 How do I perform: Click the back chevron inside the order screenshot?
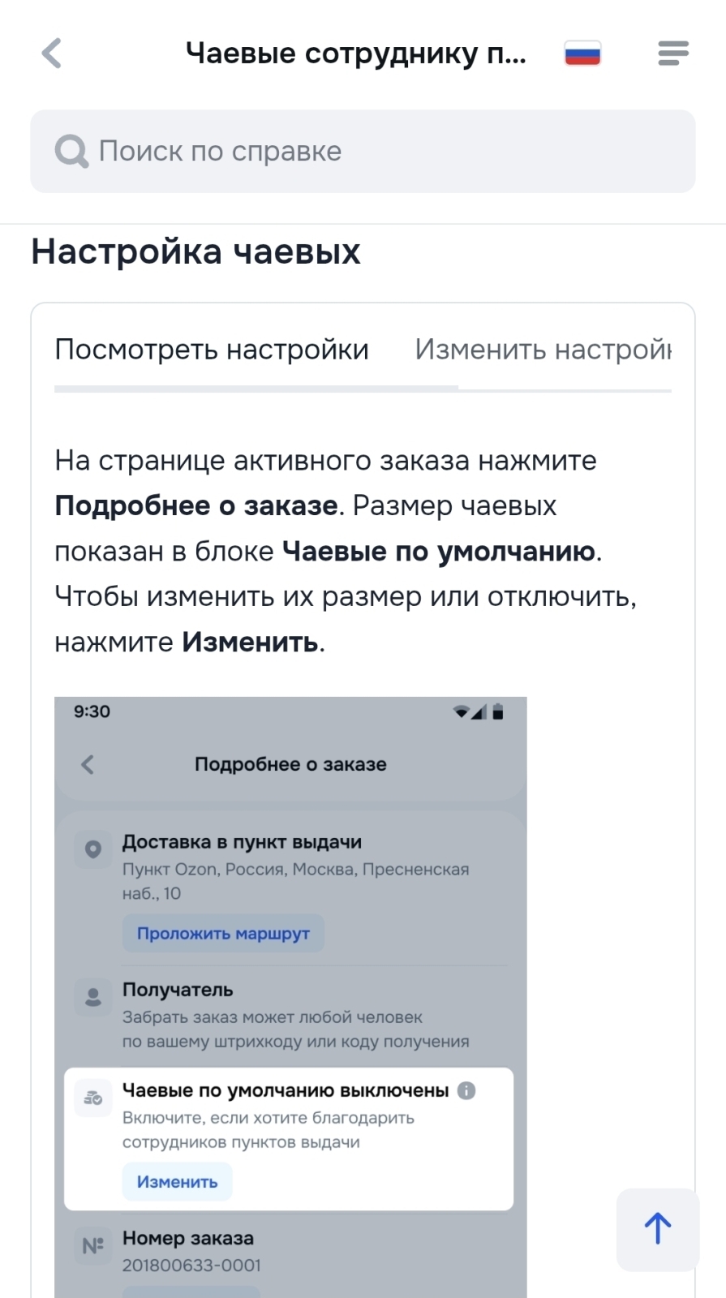click(x=87, y=764)
